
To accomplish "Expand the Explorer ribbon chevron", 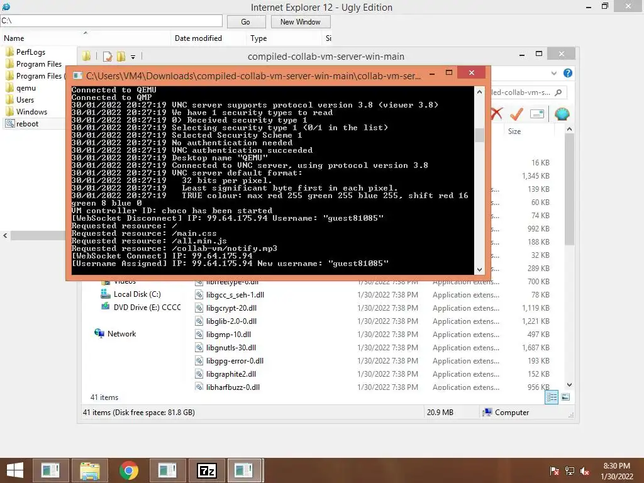I will tap(553, 73).
